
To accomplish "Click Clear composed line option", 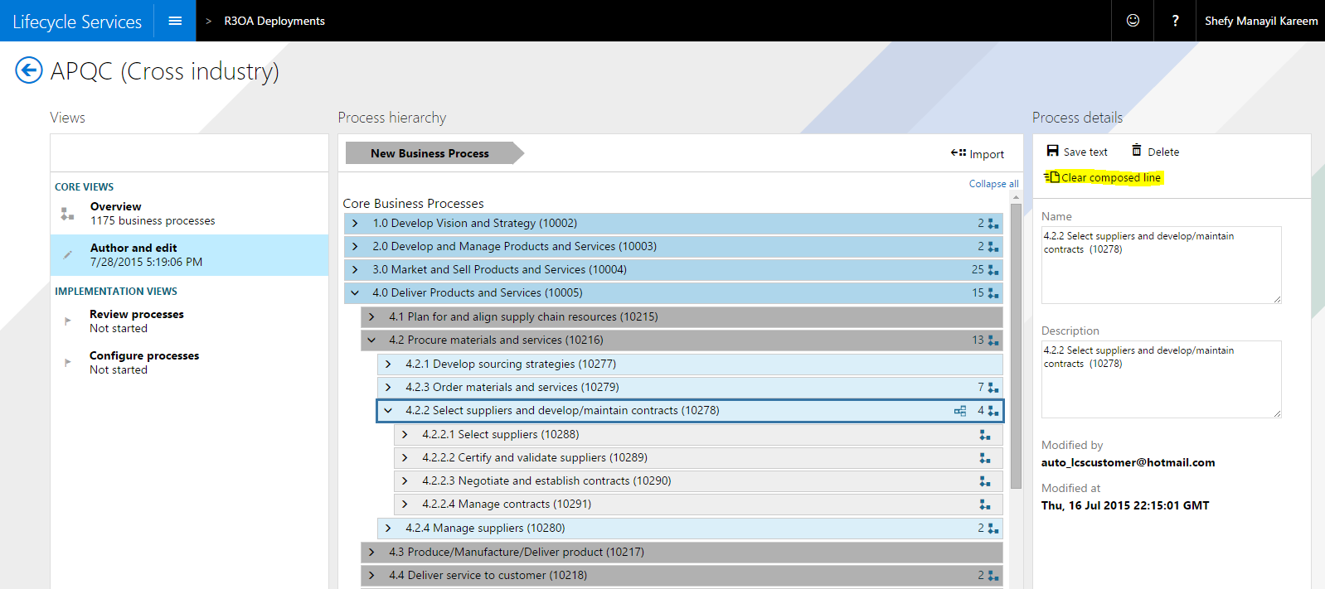I will 1110,177.
